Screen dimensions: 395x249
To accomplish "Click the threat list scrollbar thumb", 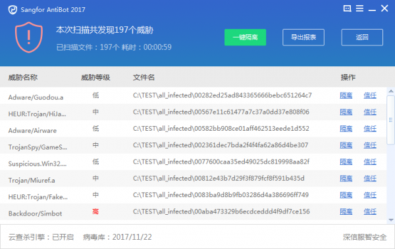I will pyautogui.click(x=391, y=120).
